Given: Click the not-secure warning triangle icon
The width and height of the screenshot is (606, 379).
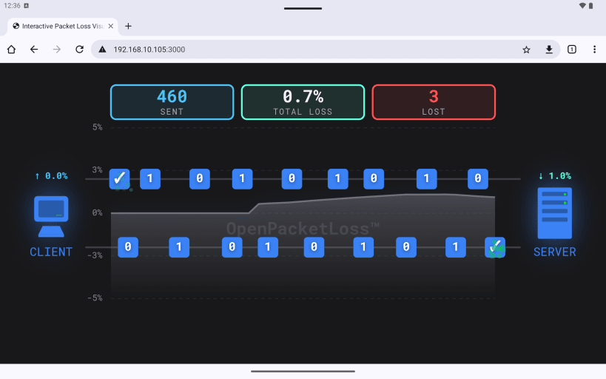Looking at the screenshot, I should point(102,49).
